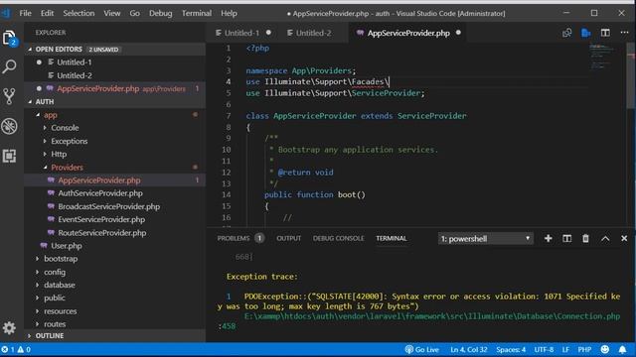Image resolution: width=636 pixels, height=357 pixels.
Task: Create a new terminal with plus icon
Action: (x=548, y=238)
